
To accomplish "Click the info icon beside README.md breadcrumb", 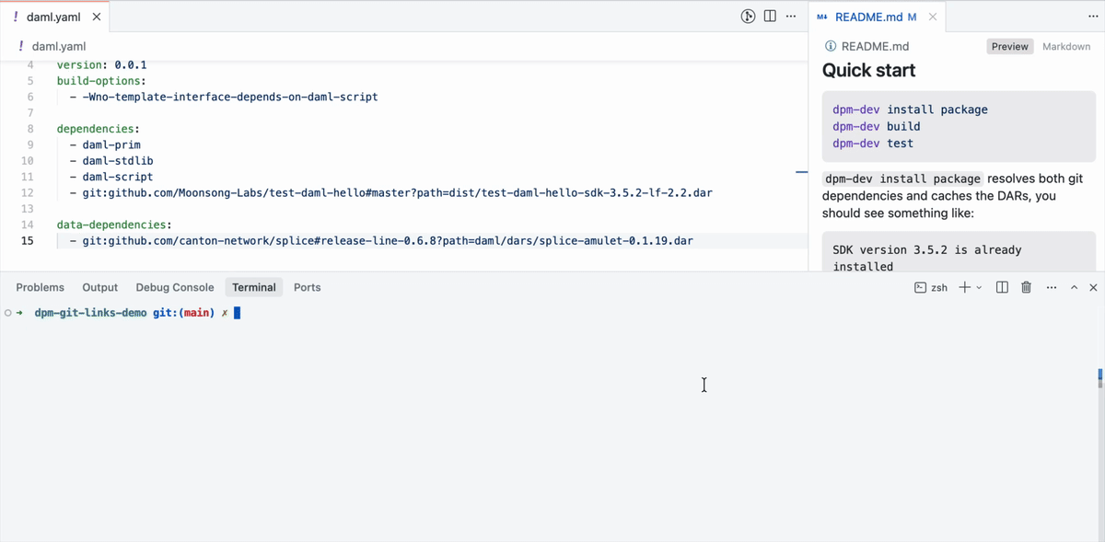I will tap(831, 46).
